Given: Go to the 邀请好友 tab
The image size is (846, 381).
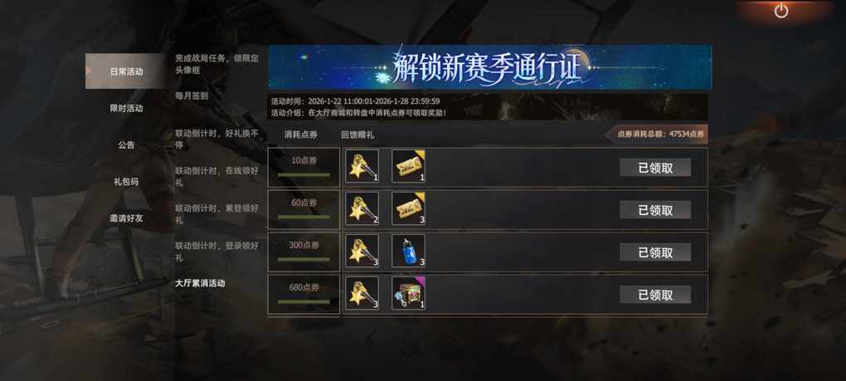Looking at the screenshot, I should tap(126, 218).
